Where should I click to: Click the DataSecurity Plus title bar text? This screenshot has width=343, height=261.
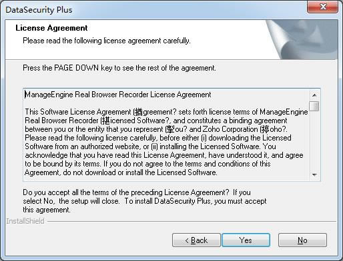coord(39,10)
